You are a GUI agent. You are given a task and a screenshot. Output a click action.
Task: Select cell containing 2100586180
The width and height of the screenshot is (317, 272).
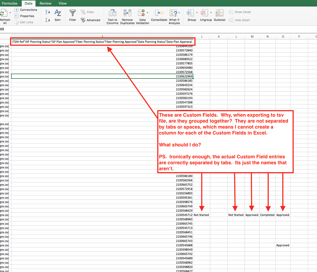click(x=102, y=176)
